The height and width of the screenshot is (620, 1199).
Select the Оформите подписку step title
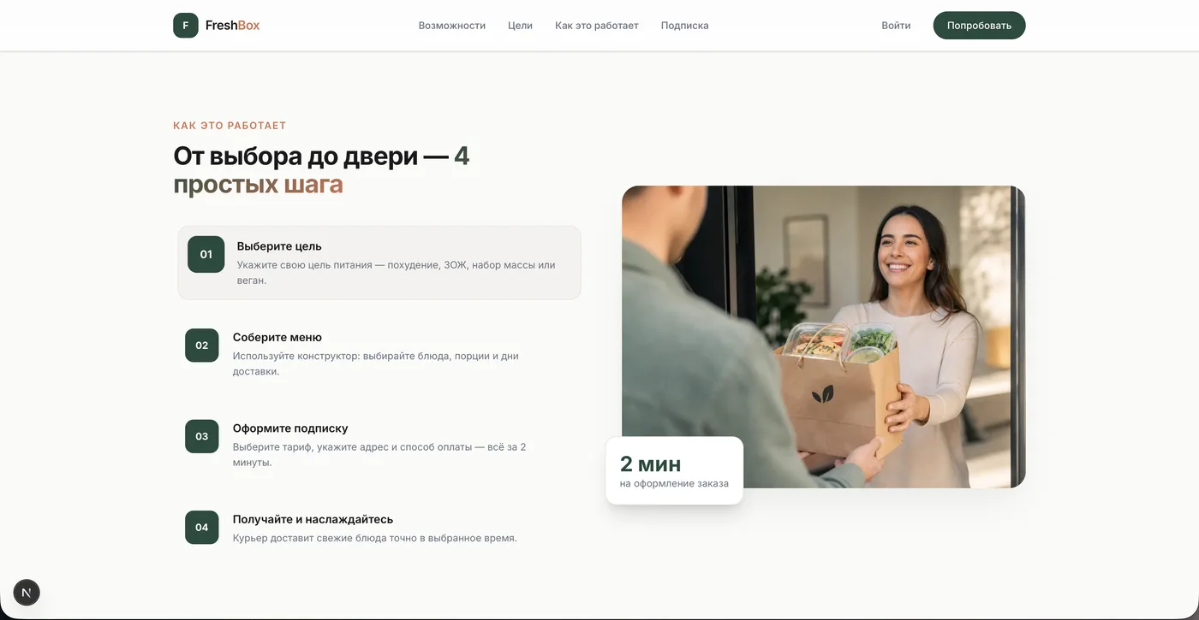290,428
